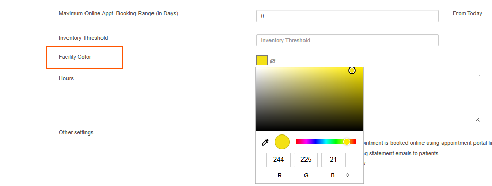Select the green G value field showing 225
The width and height of the screenshot is (492, 186).
tap(306, 160)
